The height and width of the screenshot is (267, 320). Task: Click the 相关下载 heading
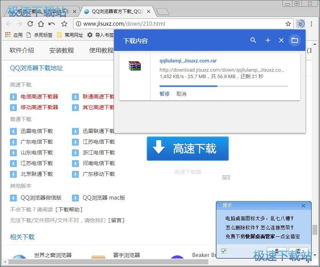(22, 237)
